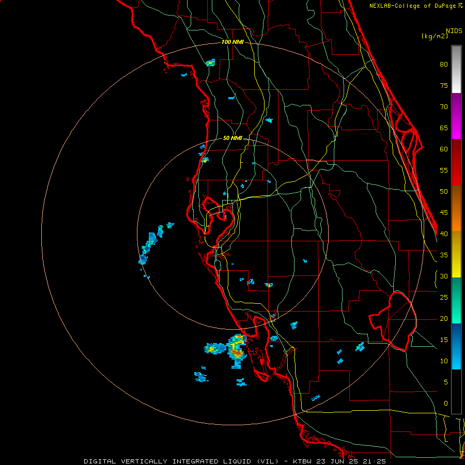Screen dimensions: 465x465
Task: Select the 75 value on the VIL scale
Action: point(444,86)
